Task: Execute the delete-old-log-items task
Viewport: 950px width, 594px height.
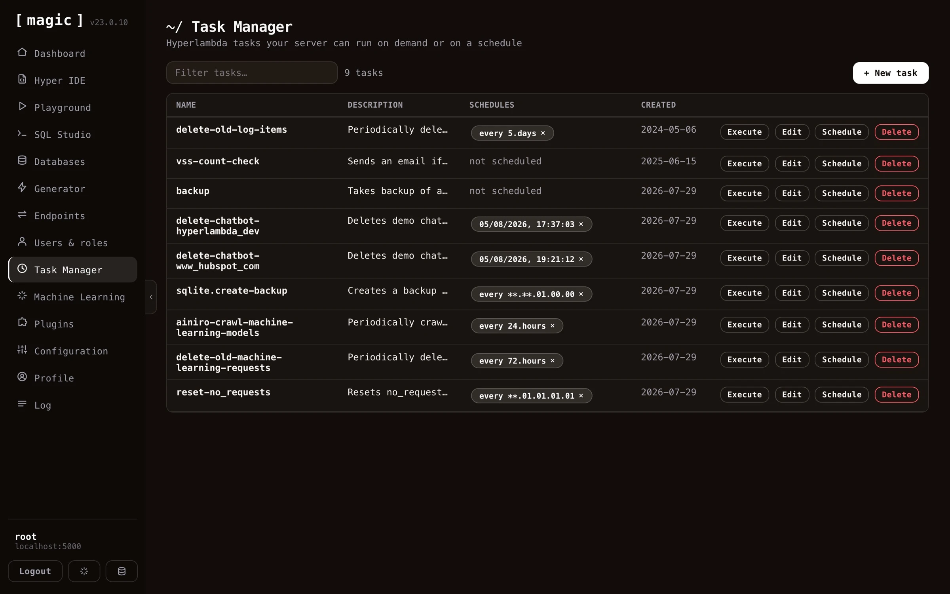Action: pos(745,132)
